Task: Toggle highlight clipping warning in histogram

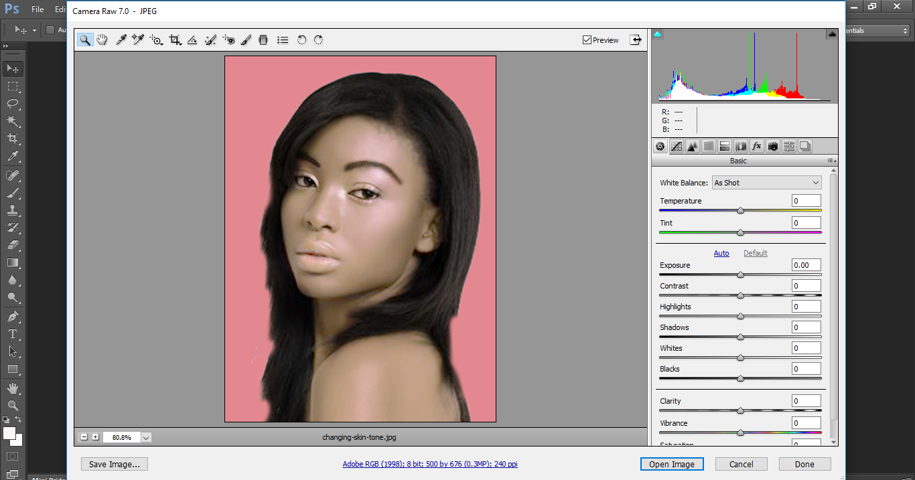Action: 832,34
